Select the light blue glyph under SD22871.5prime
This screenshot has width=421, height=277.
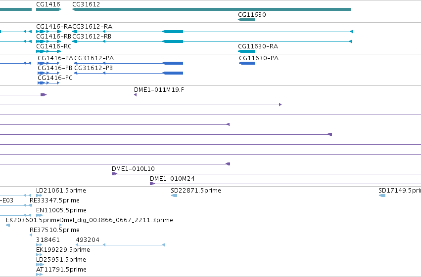[x=174, y=196]
